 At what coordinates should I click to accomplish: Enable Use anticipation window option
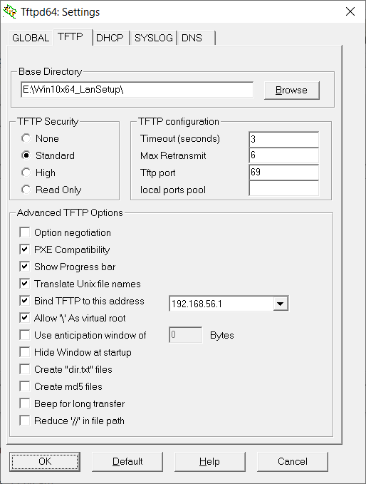[25, 335]
